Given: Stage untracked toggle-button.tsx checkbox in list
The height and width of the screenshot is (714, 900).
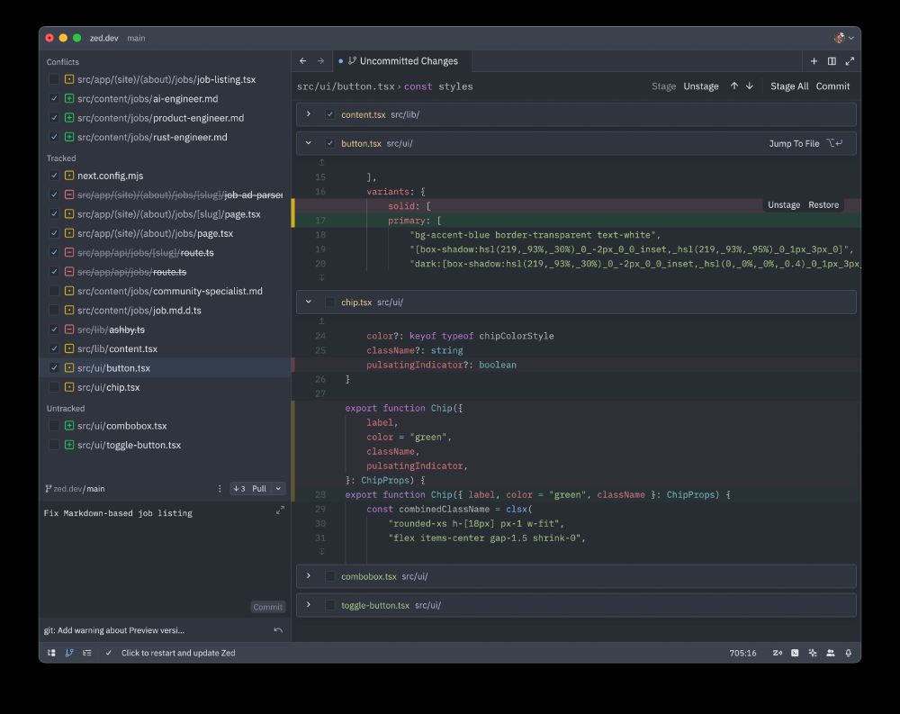Looking at the screenshot, I should click(x=54, y=445).
